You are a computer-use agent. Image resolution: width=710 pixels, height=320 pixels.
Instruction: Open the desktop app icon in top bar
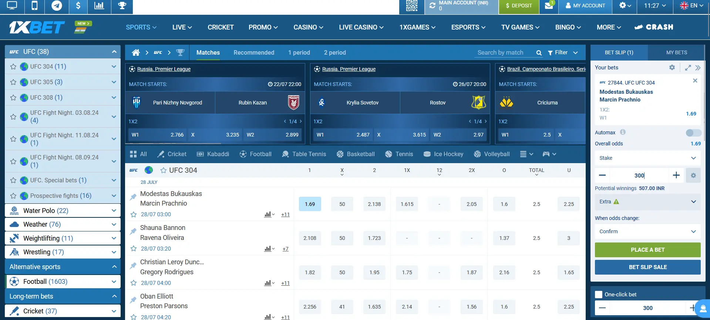[x=12, y=6]
